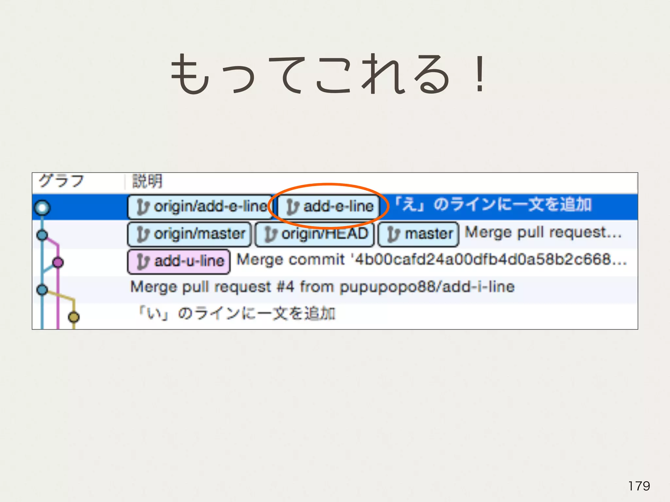Select the origin/HEAD branch tag

click(x=314, y=234)
